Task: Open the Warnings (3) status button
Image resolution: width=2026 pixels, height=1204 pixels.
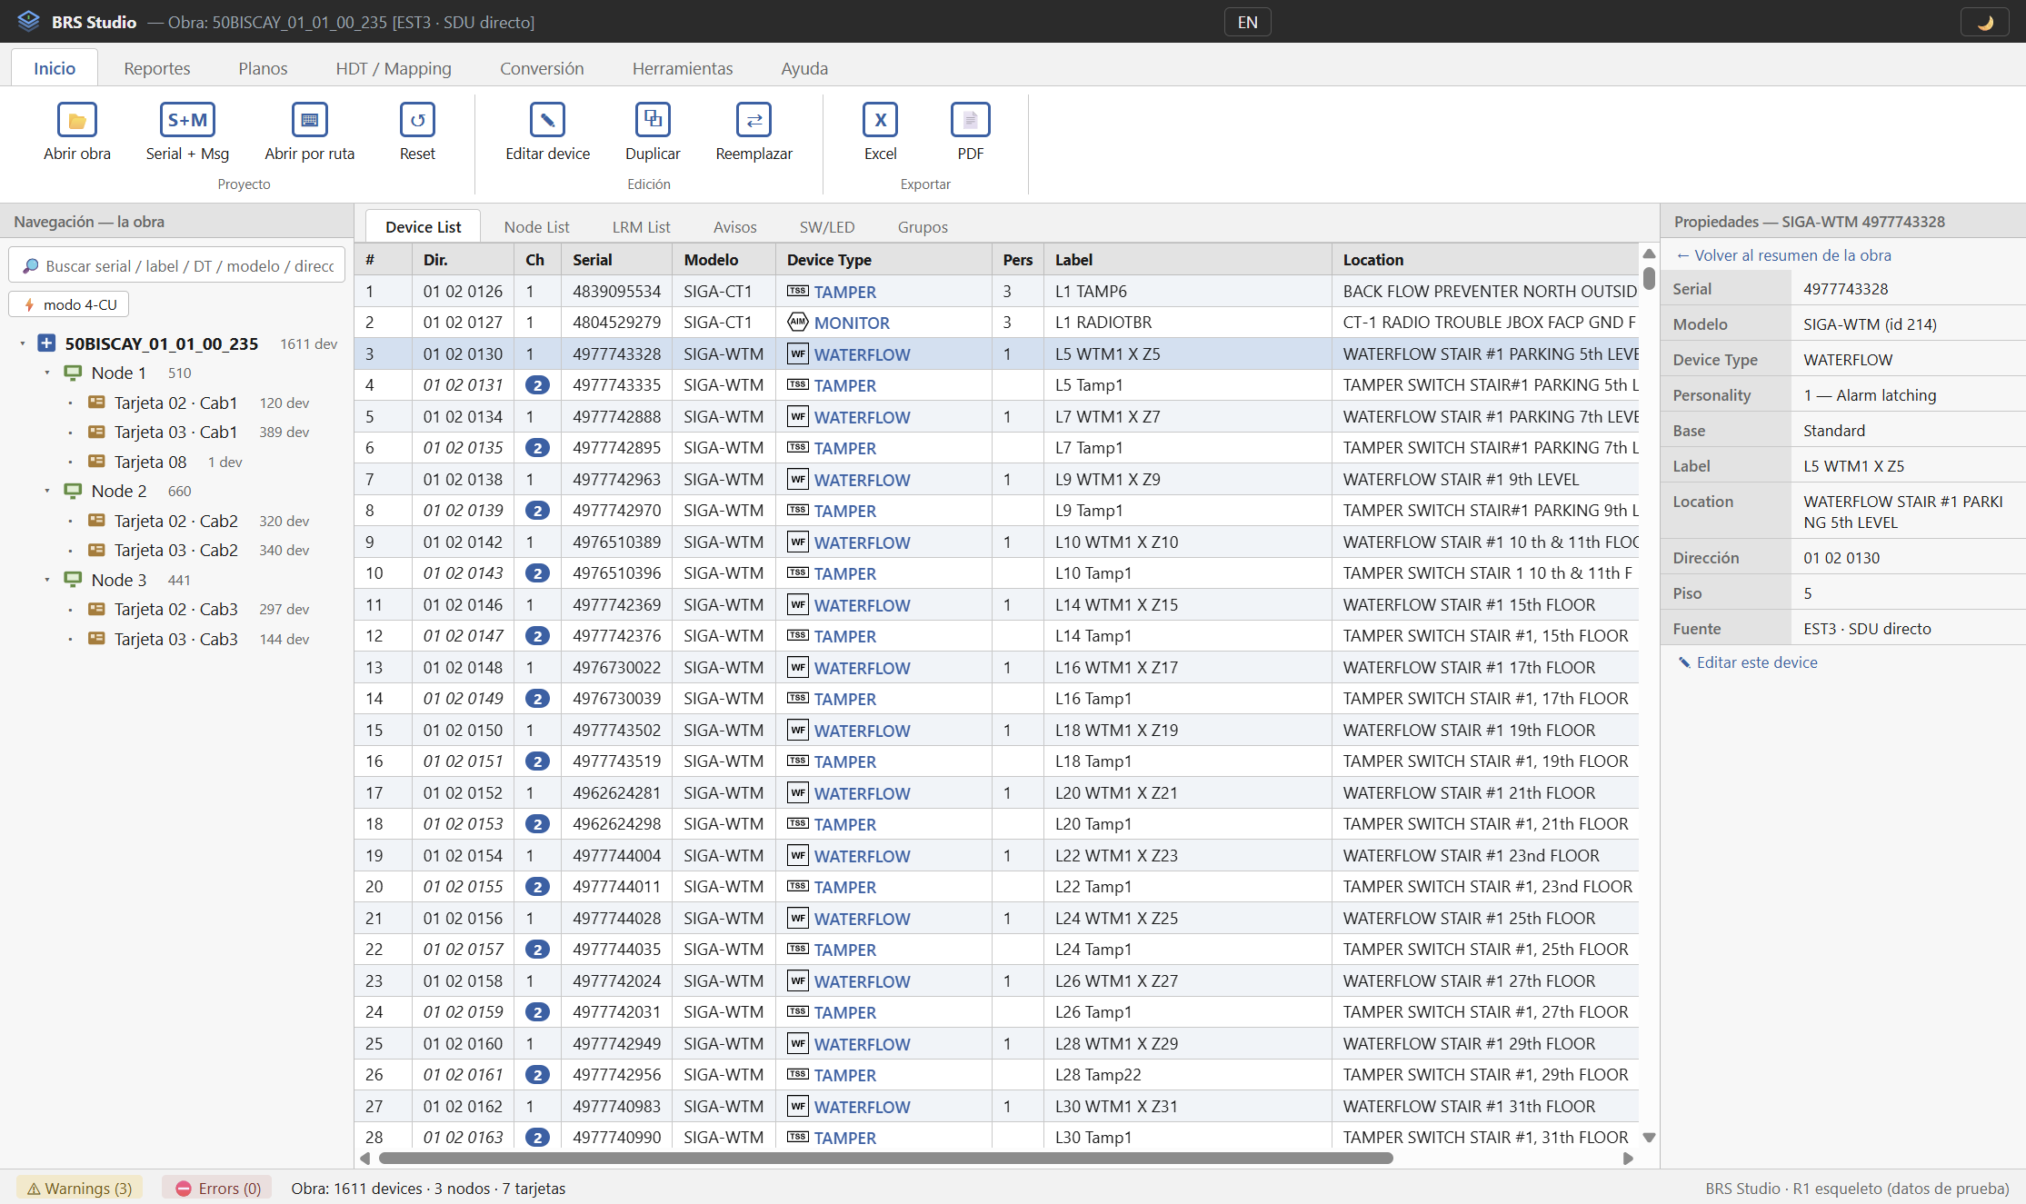Action: [x=79, y=1189]
